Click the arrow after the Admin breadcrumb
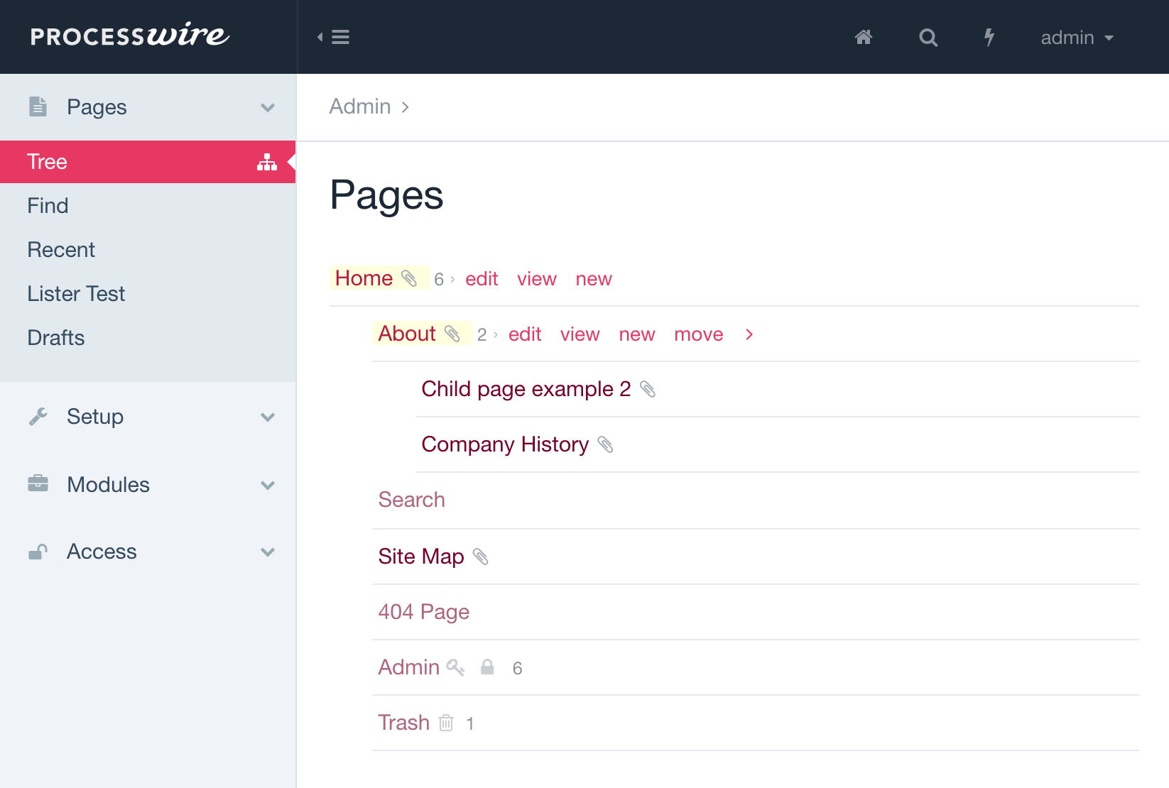 pos(405,107)
